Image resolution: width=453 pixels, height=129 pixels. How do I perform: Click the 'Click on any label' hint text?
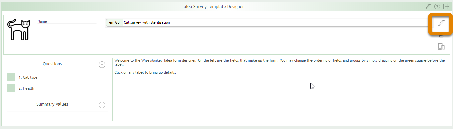tap(145, 72)
